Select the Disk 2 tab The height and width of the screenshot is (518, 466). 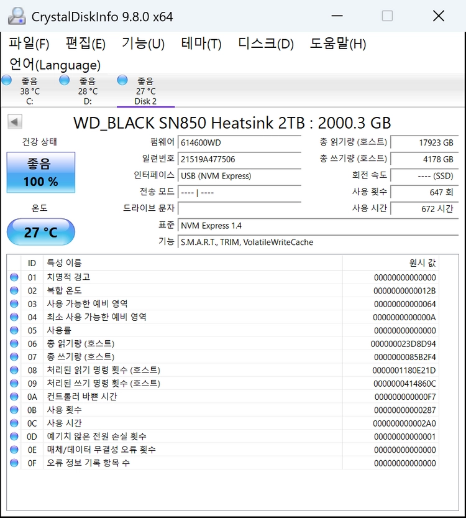click(145, 91)
